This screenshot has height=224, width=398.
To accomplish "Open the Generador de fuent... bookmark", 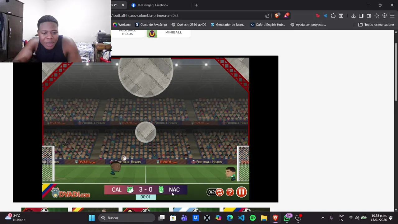I will tap(228, 25).
